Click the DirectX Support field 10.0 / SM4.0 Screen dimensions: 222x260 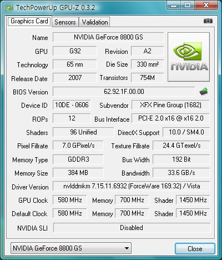point(186,132)
